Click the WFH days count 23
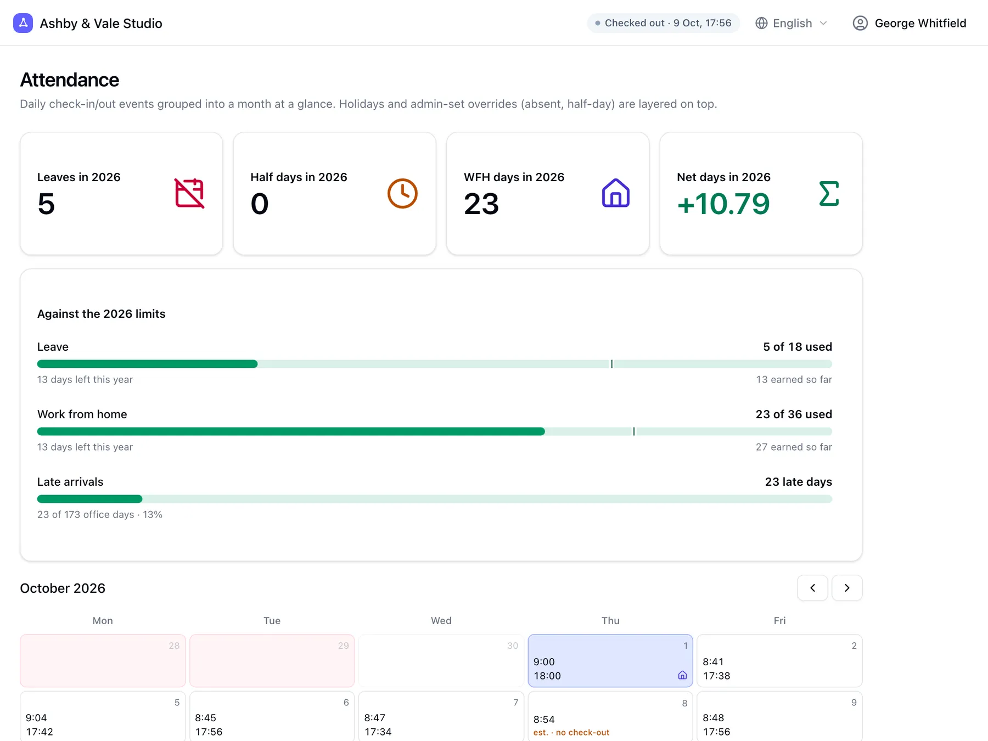 [x=481, y=204]
